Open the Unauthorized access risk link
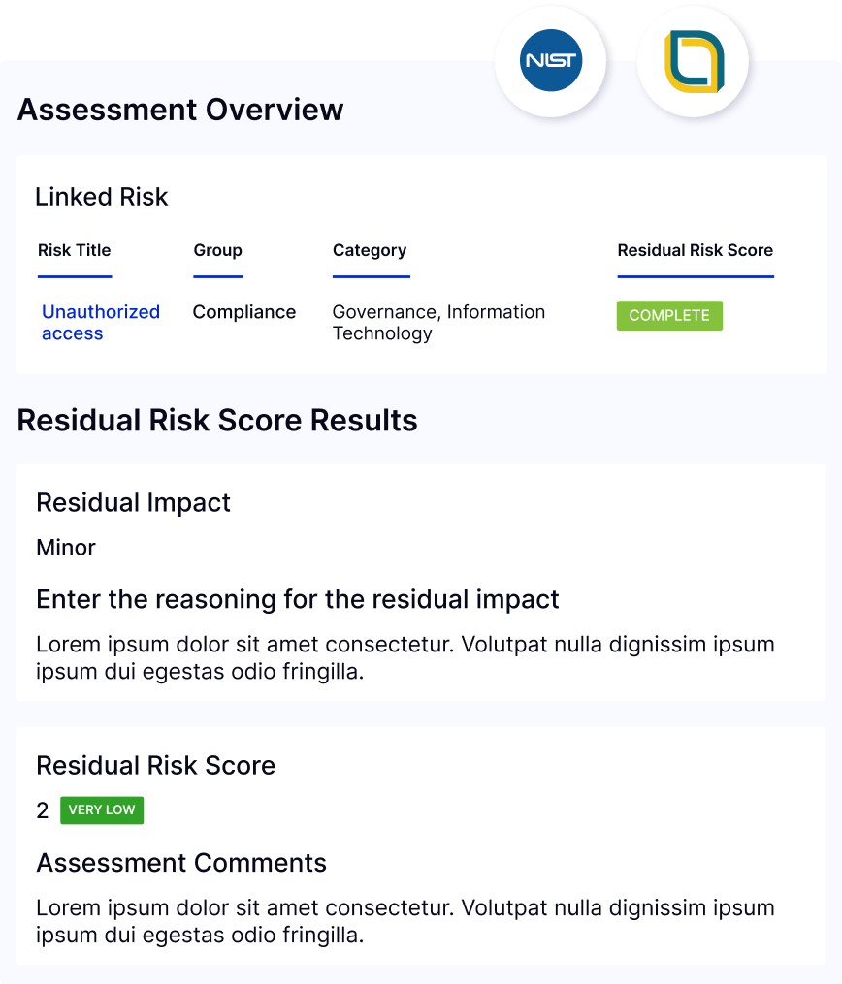Image resolution: width=842 pixels, height=984 pixels. click(101, 323)
